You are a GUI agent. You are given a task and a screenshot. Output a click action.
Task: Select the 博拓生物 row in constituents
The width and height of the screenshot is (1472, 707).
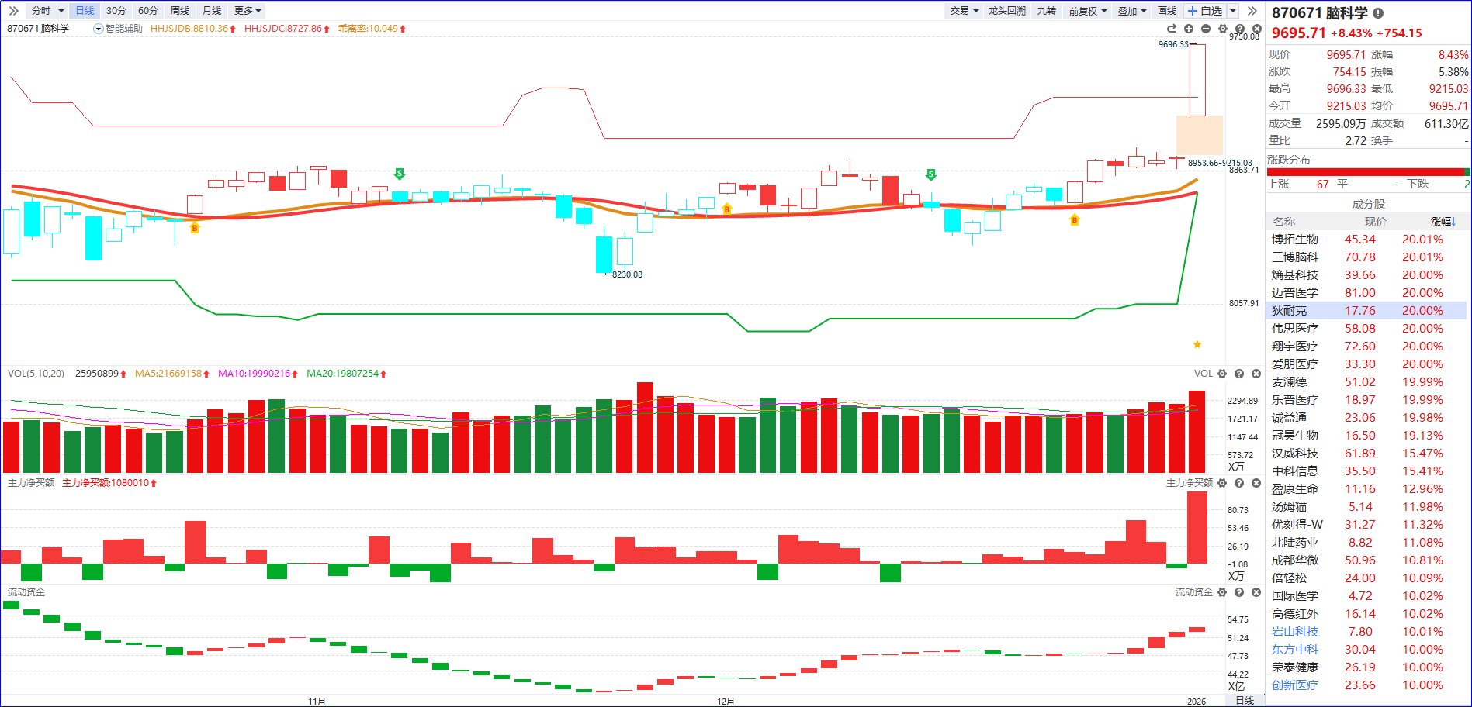[x=1367, y=240]
